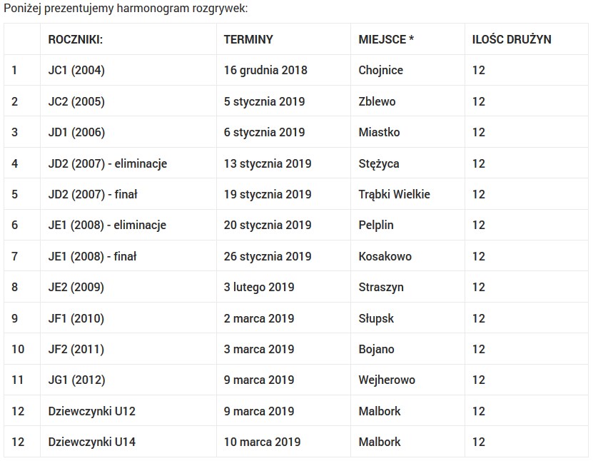Click JD2 (2007) - eliminacje cell
This screenshot has width=593, height=461.
tap(107, 163)
